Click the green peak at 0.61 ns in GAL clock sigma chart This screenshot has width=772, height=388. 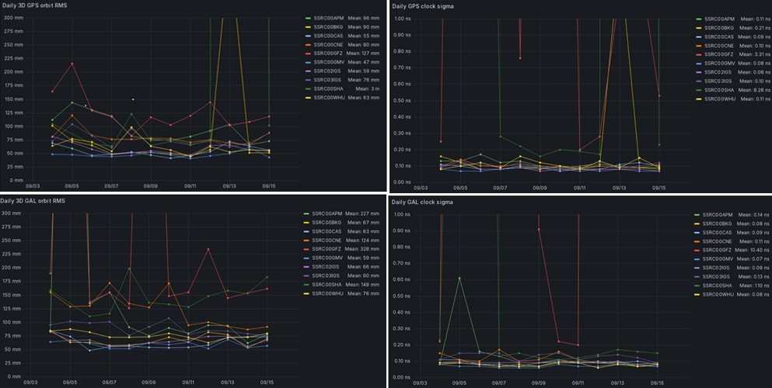click(459, 278)
